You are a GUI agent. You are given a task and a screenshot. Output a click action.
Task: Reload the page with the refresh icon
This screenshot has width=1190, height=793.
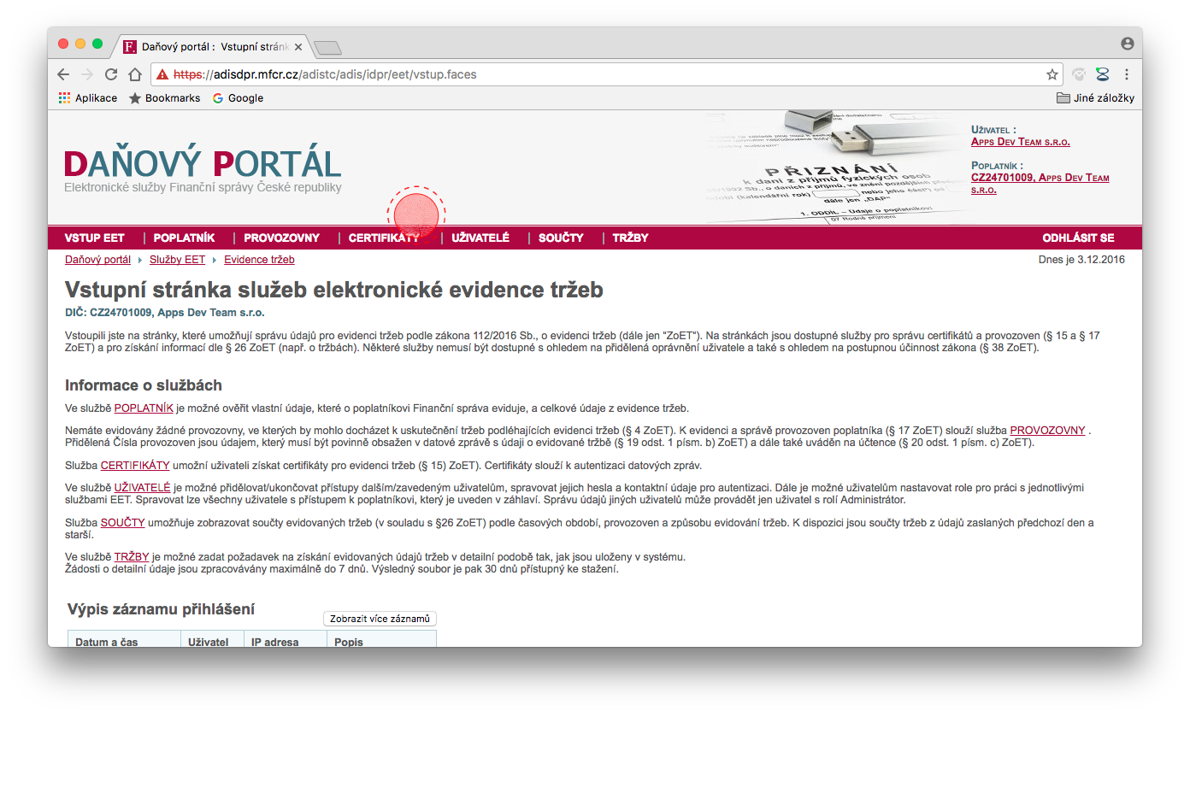111,74
